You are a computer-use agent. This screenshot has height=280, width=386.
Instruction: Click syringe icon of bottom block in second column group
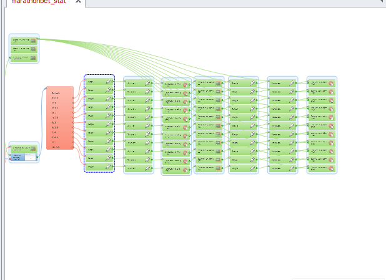point(147,168)
